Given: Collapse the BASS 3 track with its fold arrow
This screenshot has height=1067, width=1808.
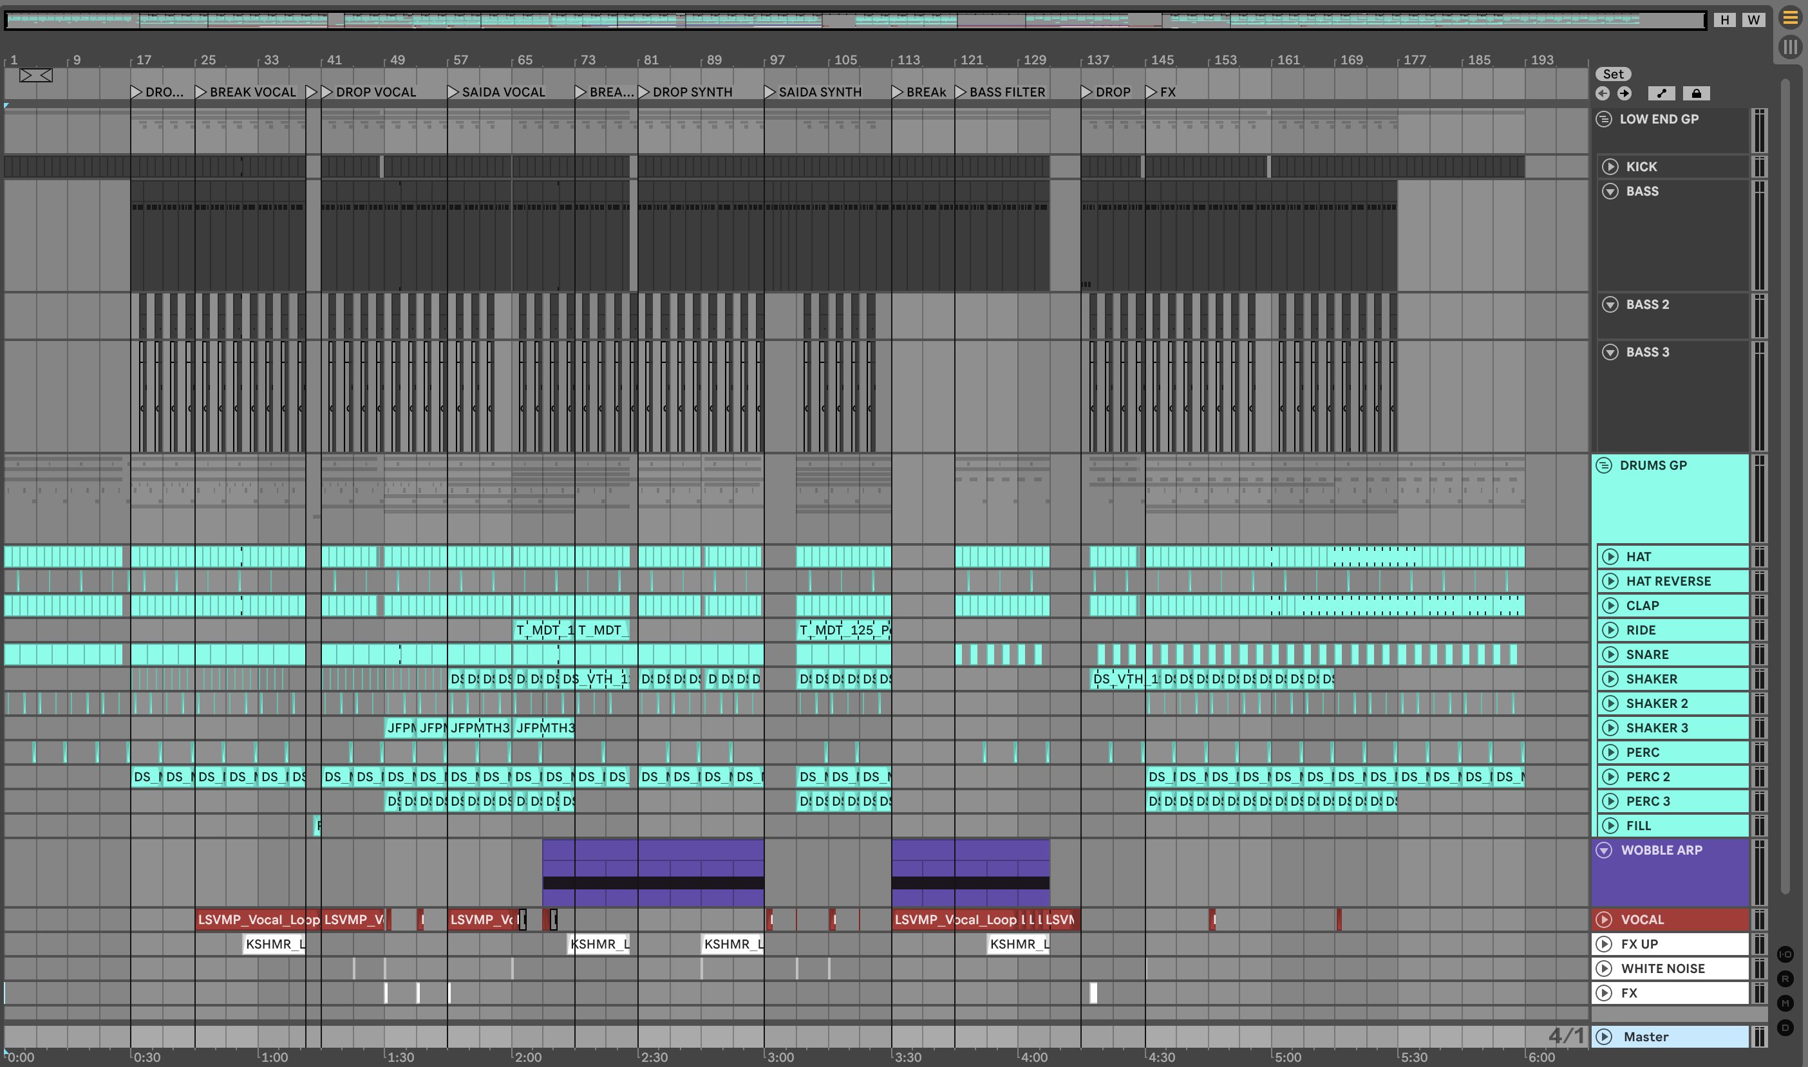Looking at the screenshot, I should click(1610, 352).
